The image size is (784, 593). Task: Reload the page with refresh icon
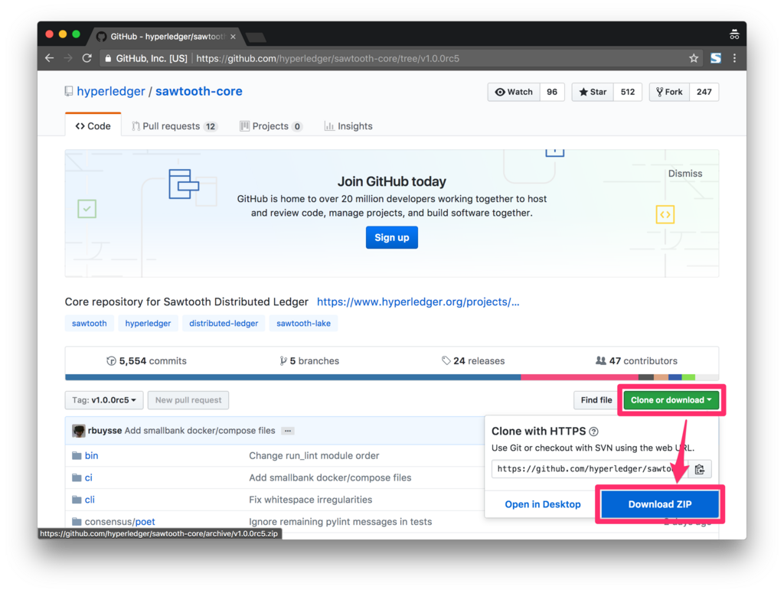[87, 58]
